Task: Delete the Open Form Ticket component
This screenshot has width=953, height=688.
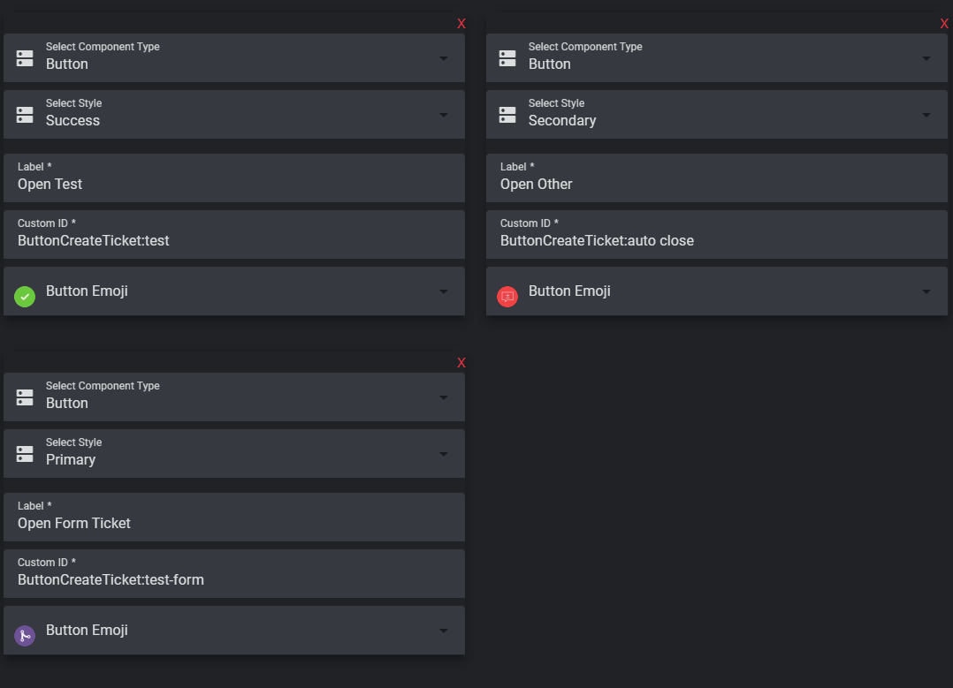Action: [461, 363]
